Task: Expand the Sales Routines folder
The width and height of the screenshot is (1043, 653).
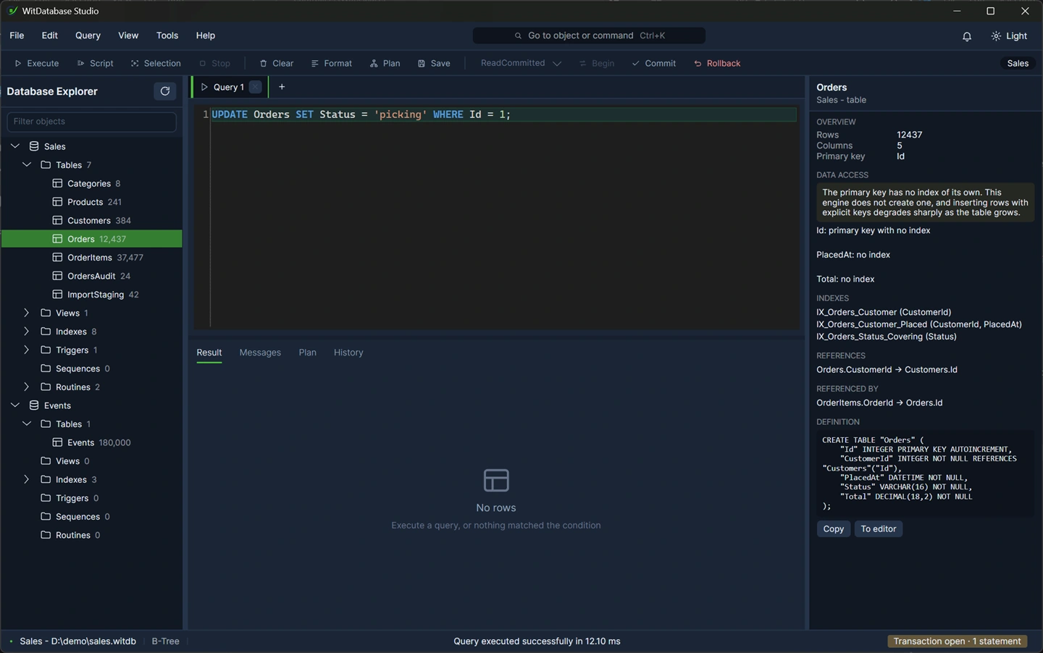Action: click(x=27, y=387)
